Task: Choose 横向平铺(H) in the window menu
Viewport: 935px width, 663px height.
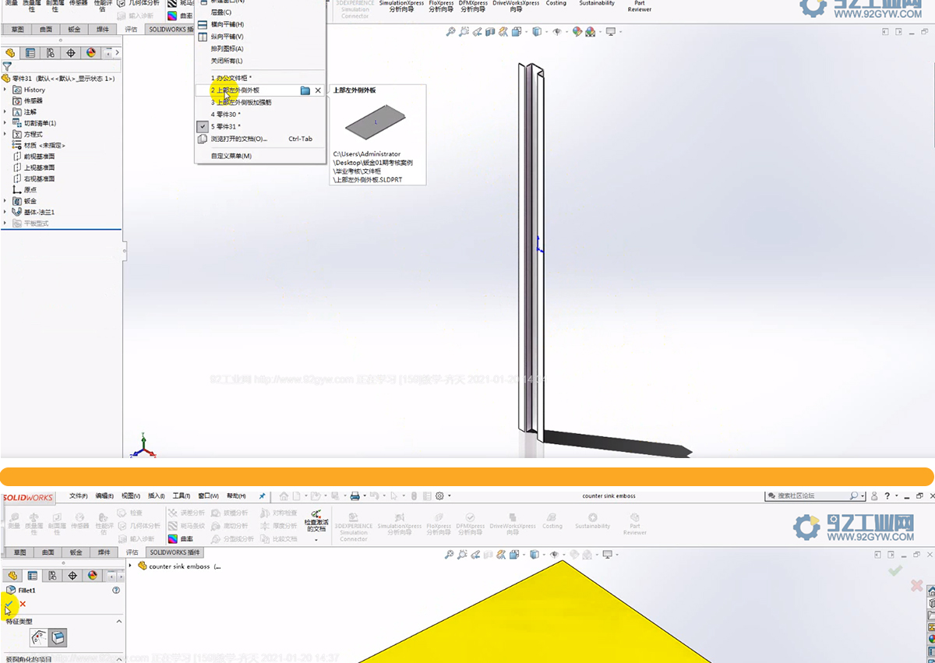Action: (228, 25)
